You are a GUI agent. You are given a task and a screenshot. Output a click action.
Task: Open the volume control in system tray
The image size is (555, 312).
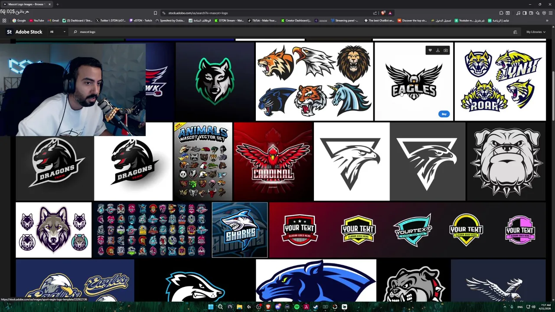click(533, 307)
